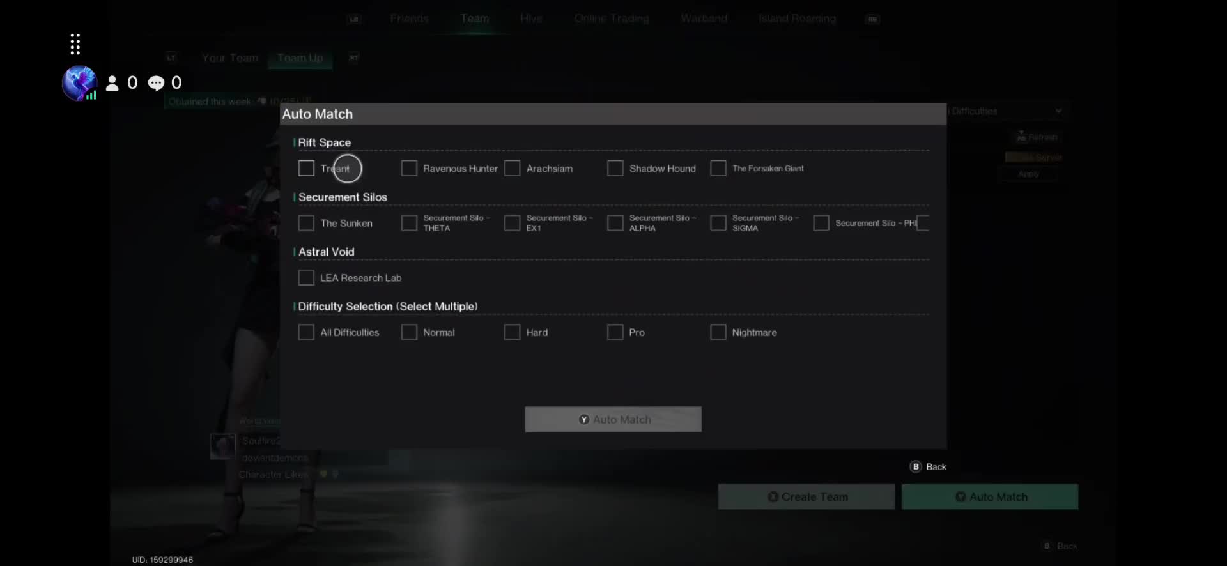1227x566 pixels.
Task: Go to the Hive tab
Action: pos(531,19)
